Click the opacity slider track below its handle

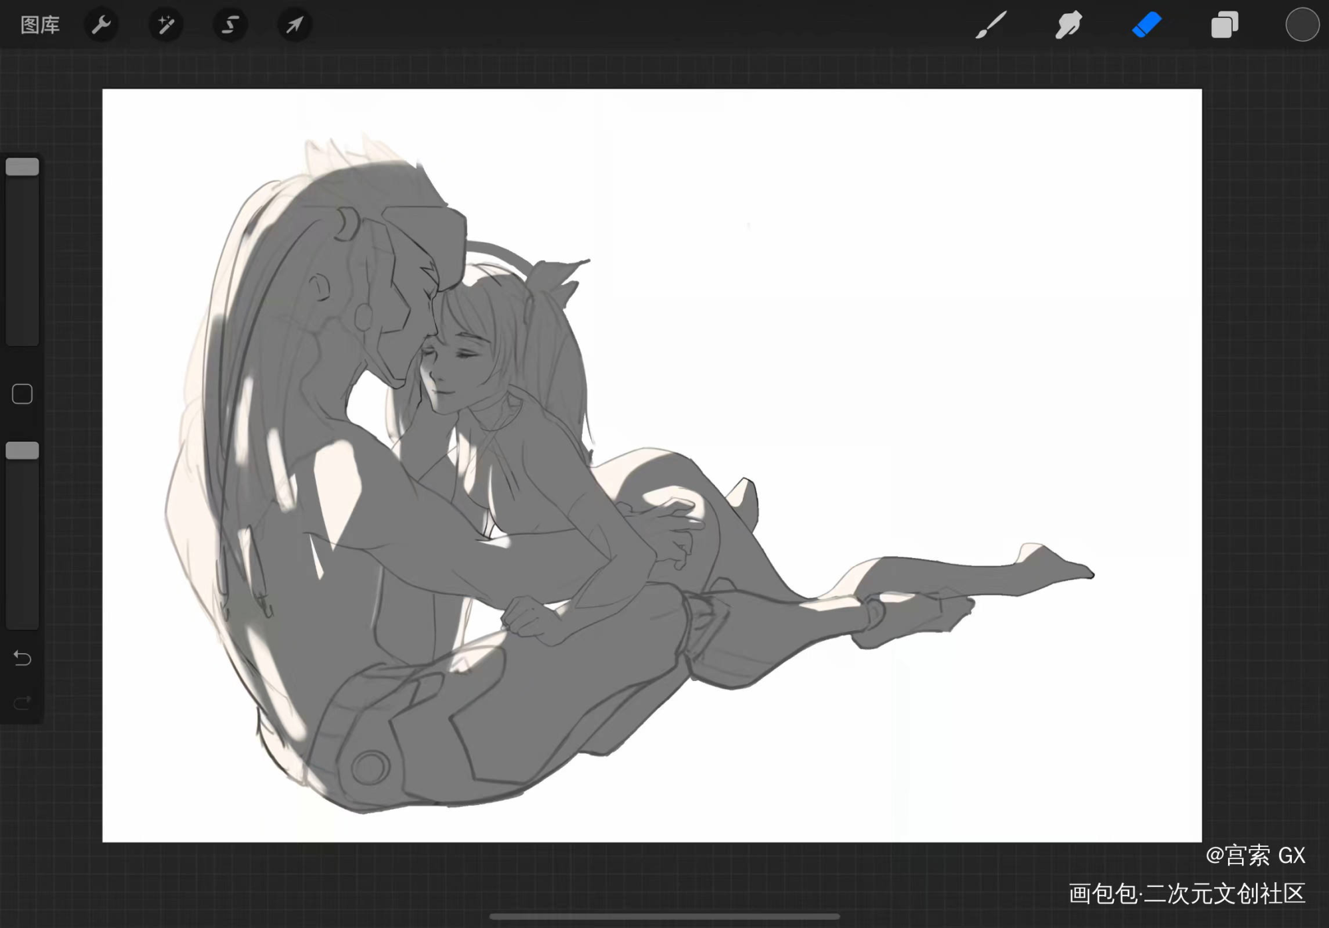pyautogui.click(x=23, y=545)
